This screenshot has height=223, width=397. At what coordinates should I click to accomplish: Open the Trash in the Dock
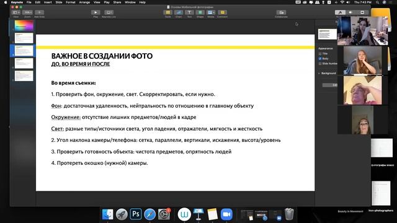(289, 214)
